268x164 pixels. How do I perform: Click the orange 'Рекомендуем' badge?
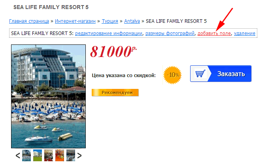115,92
